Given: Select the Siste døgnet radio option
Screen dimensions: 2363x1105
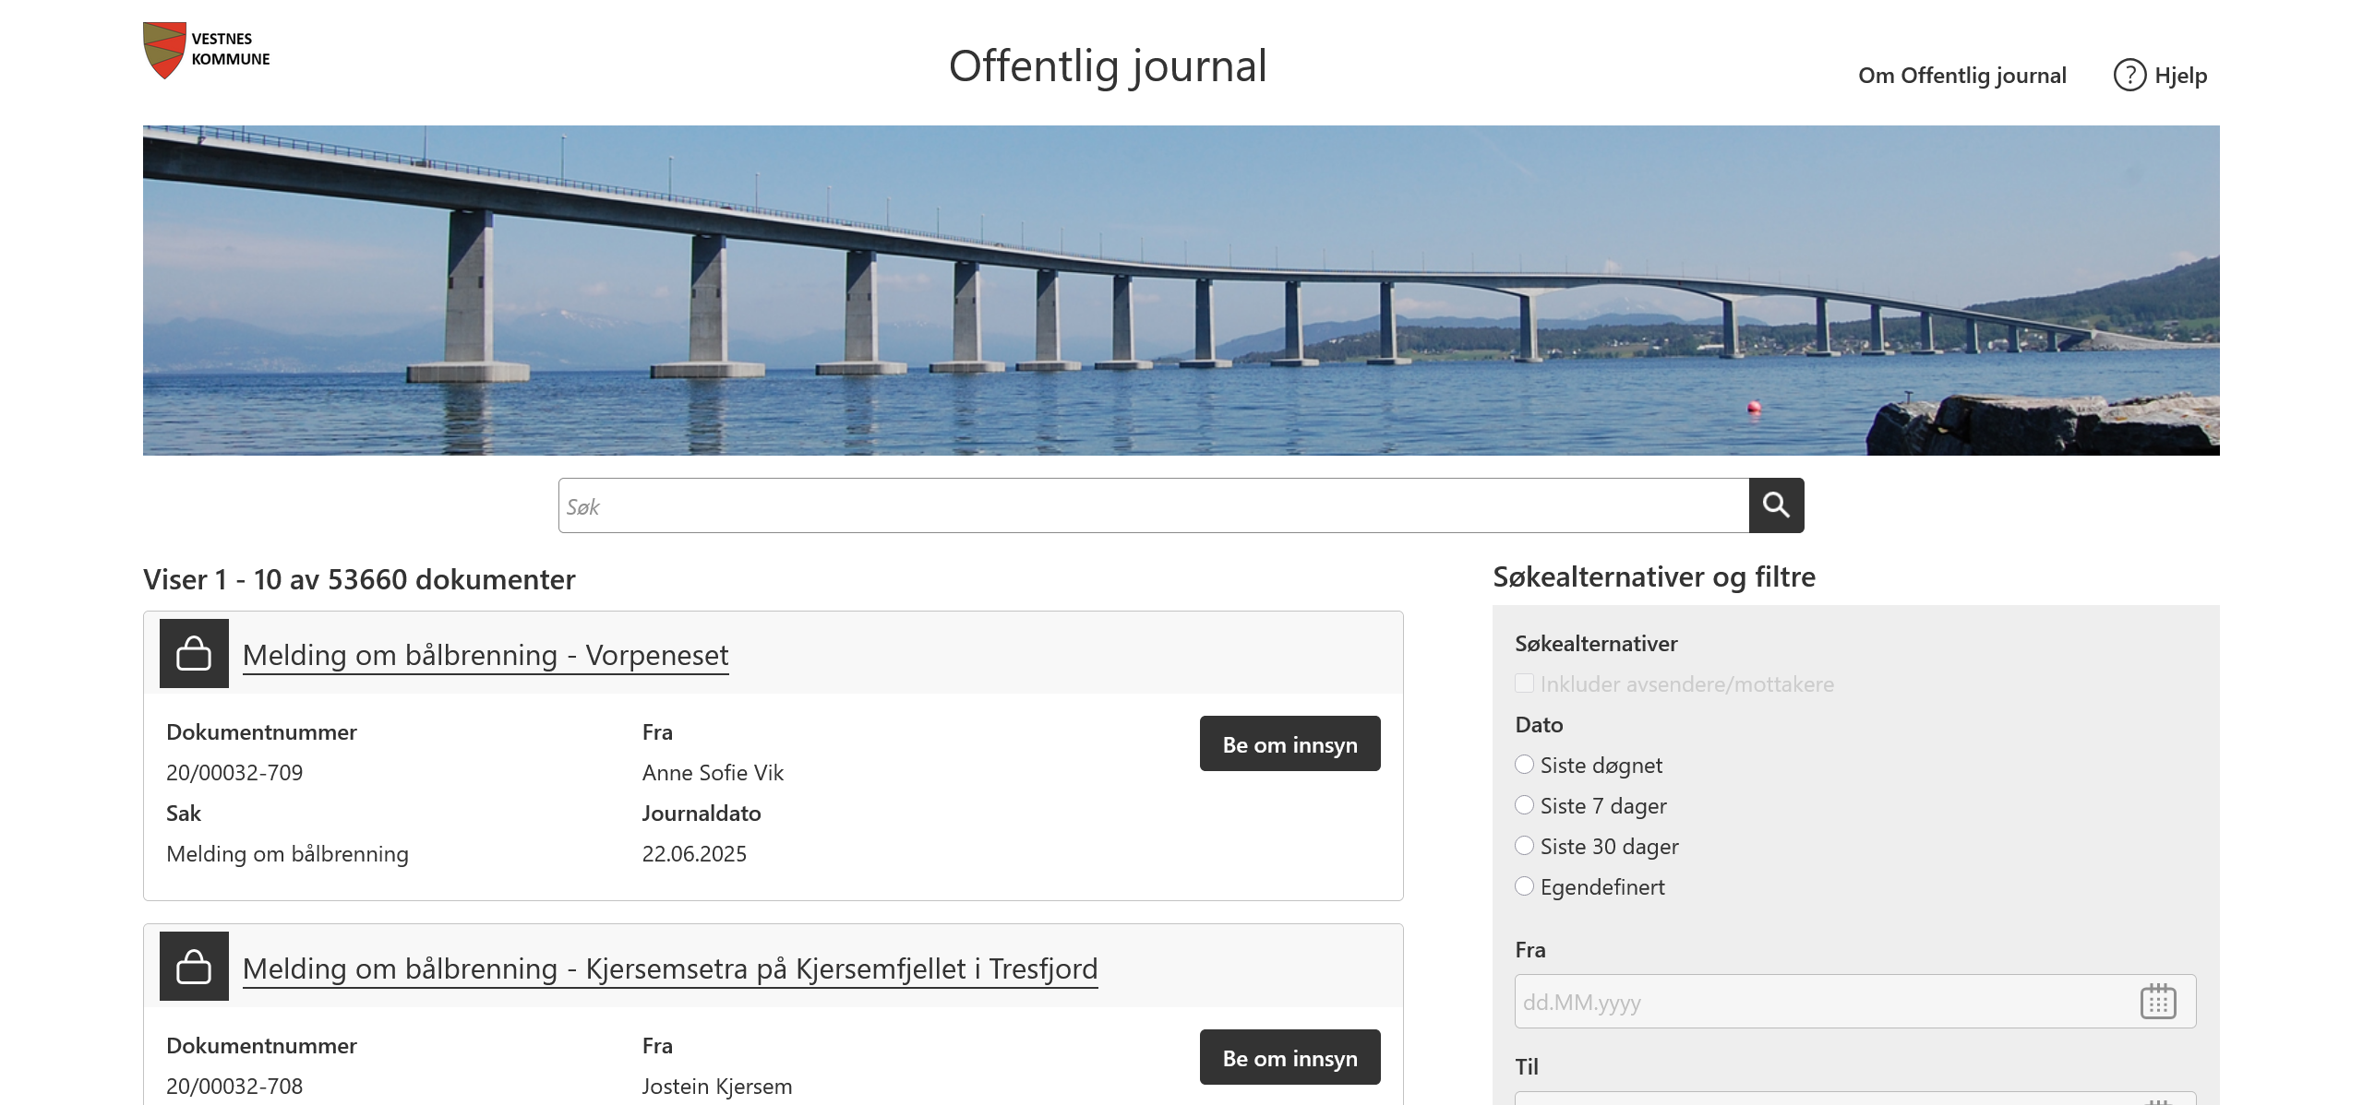Looking at the screenshot, I should pos(1525,765).
